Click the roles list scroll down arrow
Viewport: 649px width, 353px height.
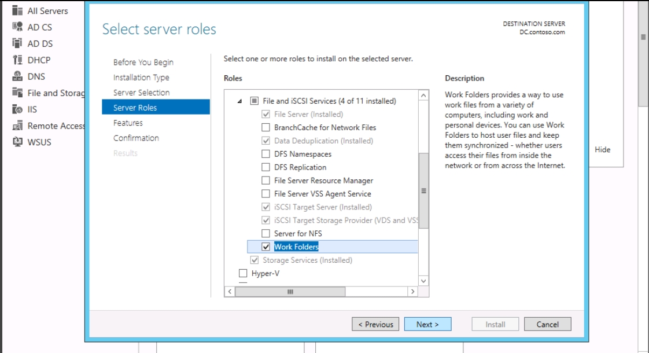pyautogui.click(x=423, y=281)
